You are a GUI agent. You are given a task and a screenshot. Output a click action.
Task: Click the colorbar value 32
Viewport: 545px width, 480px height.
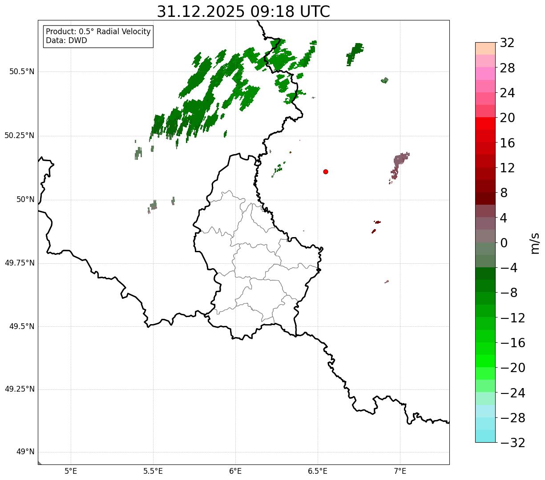coord(508,43)
